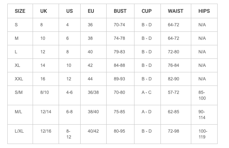Screen dimensions: 229x148
Task: Click the 62-85 waist measurement cell
Action: (173, 112)
